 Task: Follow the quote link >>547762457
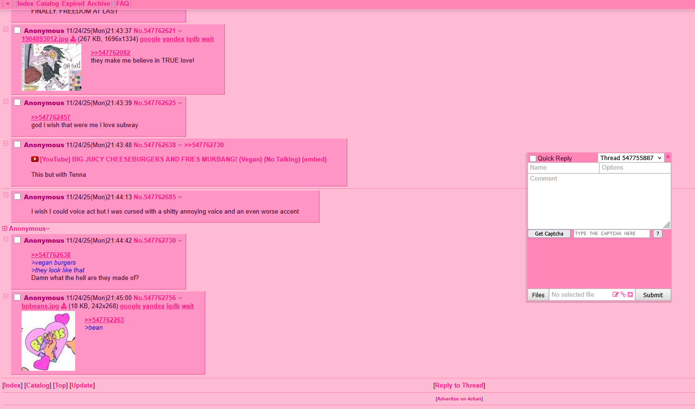(x=51, y=117)
